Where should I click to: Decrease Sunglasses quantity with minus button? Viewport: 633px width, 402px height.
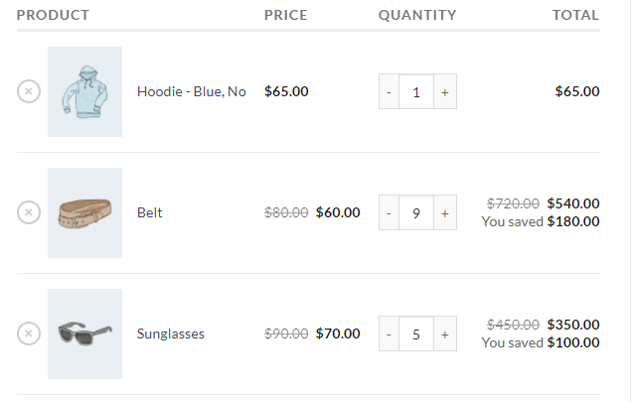pyautogui.click(x=389, y=334)
